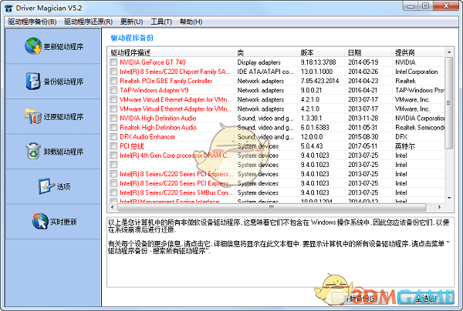Screen dimensions: 463x311
Task: Click the DFX Audio Enhancer driver name
Action: pyautogui.click(x=147, y=137)
